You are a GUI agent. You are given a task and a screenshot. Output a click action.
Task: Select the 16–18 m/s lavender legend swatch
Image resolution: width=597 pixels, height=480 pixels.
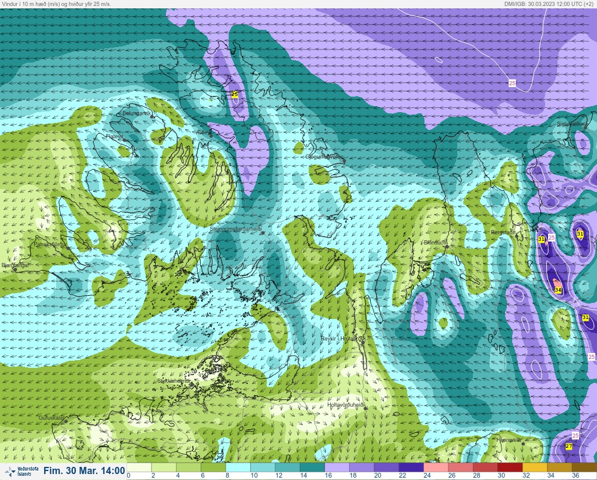[x=337, y=467]
